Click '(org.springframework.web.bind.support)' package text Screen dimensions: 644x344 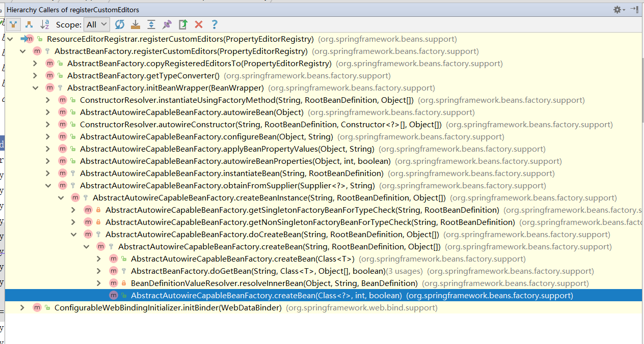click(362, 308)
